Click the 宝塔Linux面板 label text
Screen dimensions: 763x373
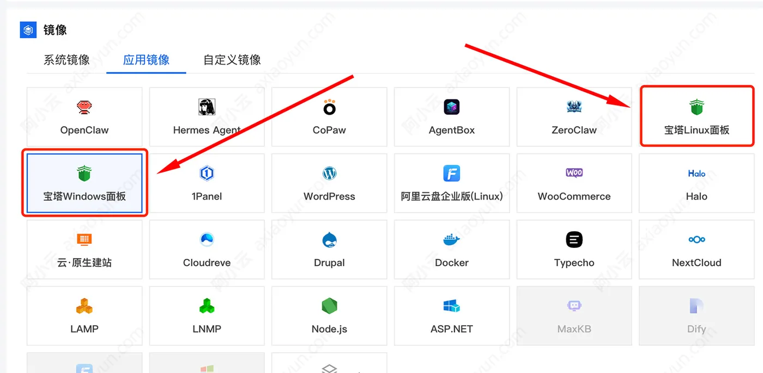click(x=697, y=130)
